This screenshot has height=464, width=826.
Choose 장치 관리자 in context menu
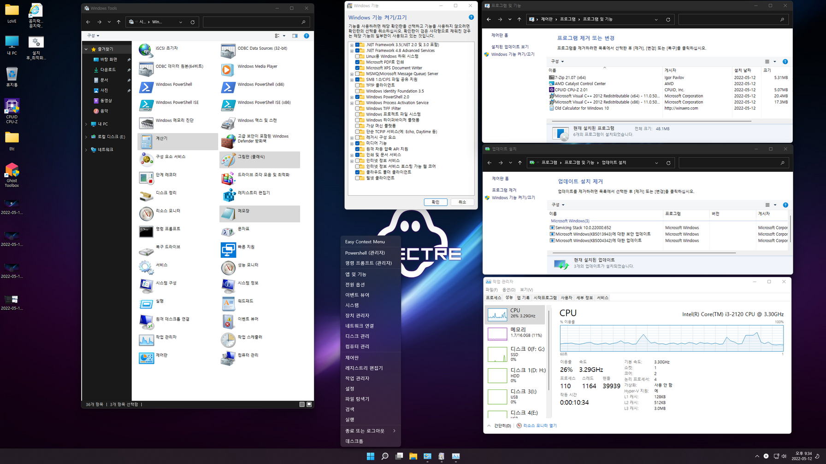[357, 315]
